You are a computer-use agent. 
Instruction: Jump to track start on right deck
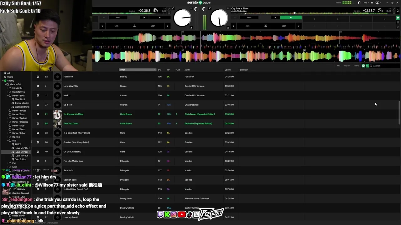pos(275,17)
